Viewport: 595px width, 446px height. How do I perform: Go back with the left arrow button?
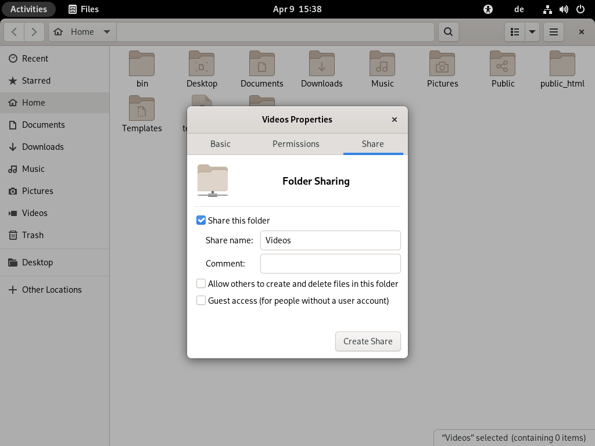tap(15, 32)
